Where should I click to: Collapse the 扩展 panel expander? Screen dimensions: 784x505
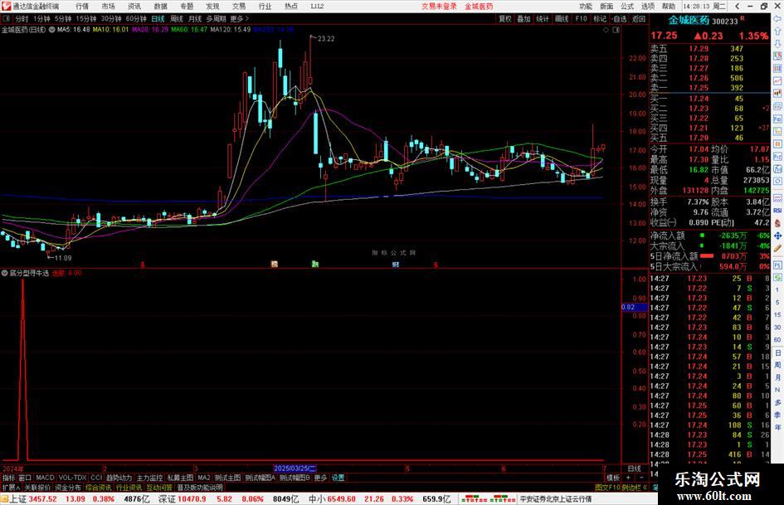coord(11,488)
